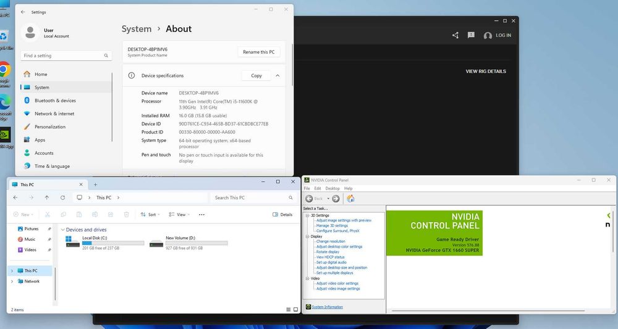This screenshot has height=329, width=618.
Task: Collapse Devices and drives group
Action: (x=62, y=230)
